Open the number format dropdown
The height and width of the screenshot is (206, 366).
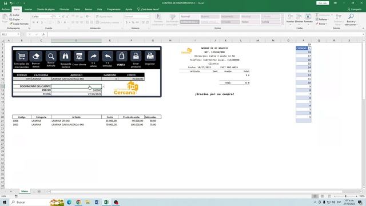[148, 17]
